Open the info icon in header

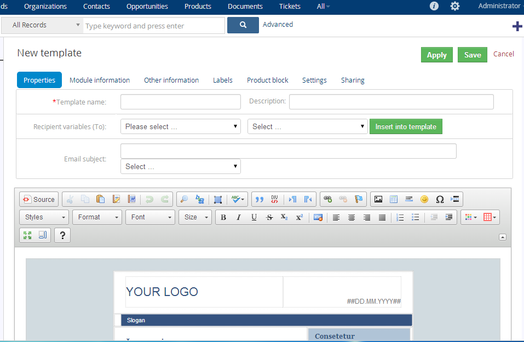point(434,6)
